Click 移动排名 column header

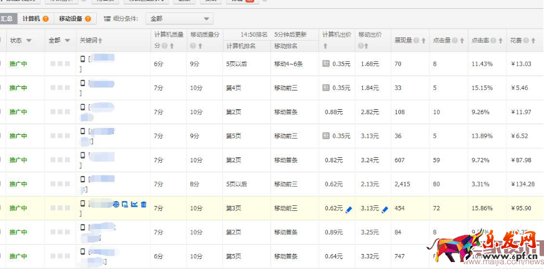(285, 46)
